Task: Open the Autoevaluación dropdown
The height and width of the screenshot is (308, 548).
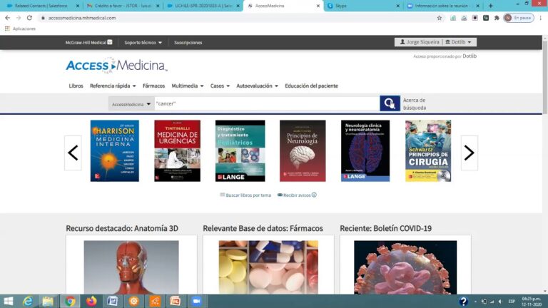Action: pos(257,86)
